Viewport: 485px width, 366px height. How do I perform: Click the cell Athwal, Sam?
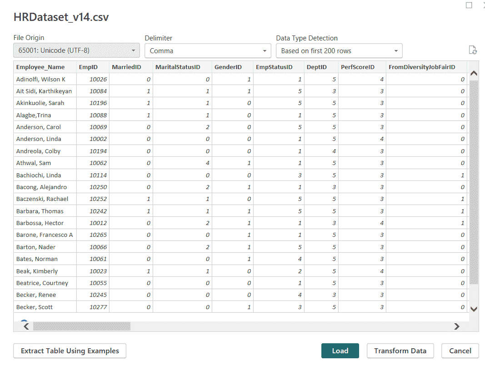[45, 163]
